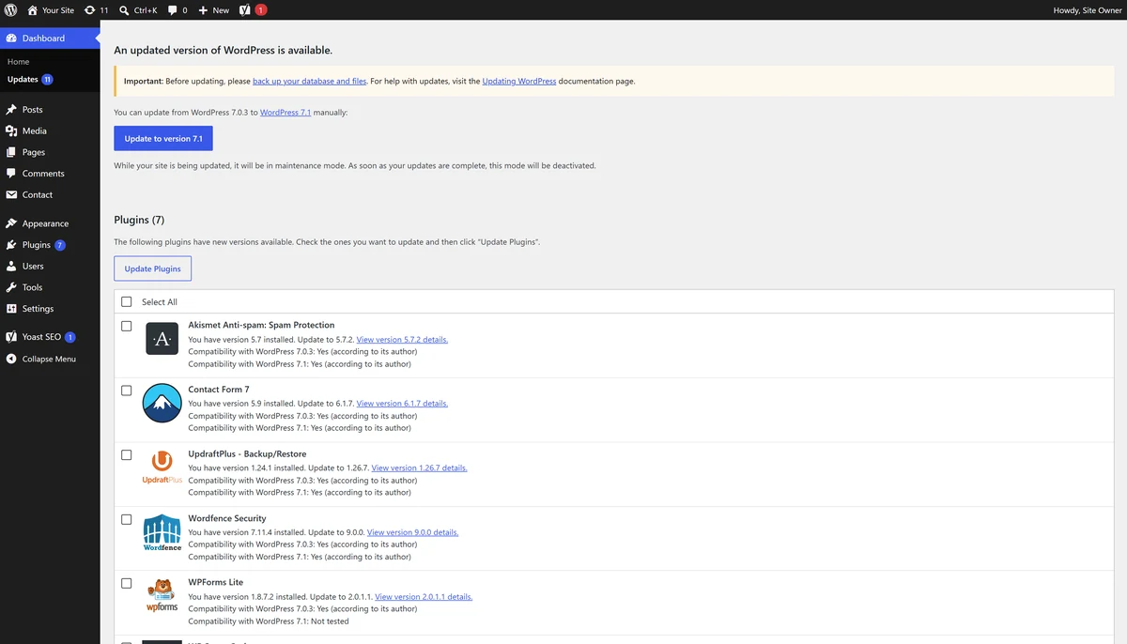Click the Posts pushpin icon
1127x644 pixels.
point(11,110)
